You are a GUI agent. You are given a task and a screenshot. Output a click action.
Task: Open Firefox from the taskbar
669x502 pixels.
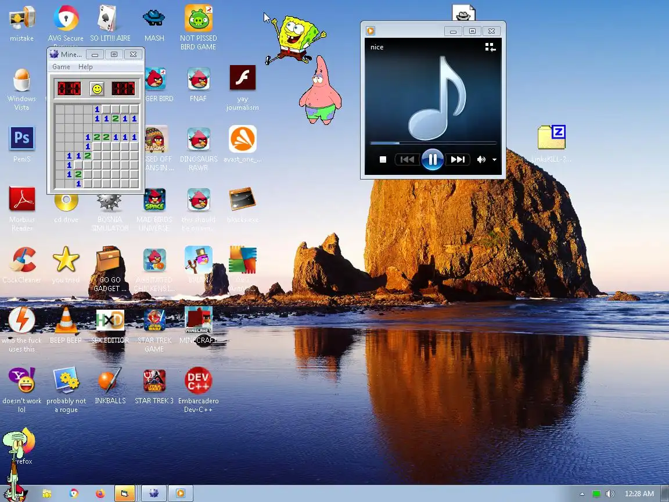click(100, 493)
